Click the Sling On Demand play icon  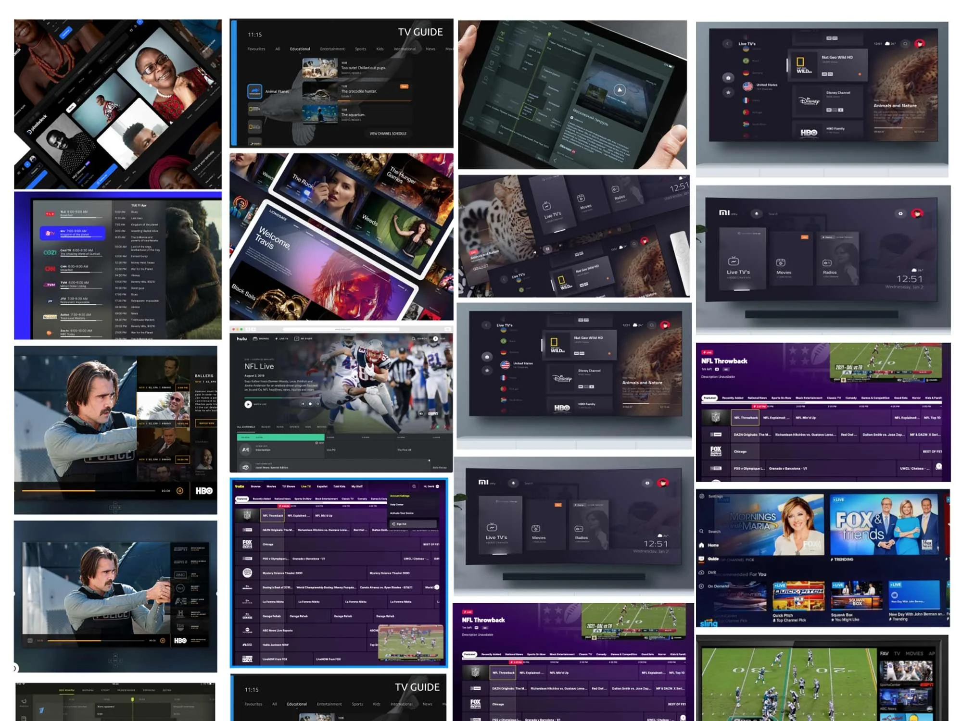(702, 586)
